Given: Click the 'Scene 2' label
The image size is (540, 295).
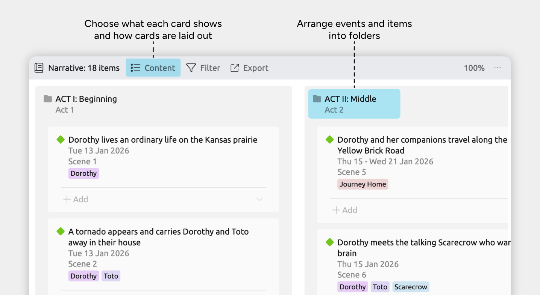Looking at the screenshot, I should coord(82,264).
